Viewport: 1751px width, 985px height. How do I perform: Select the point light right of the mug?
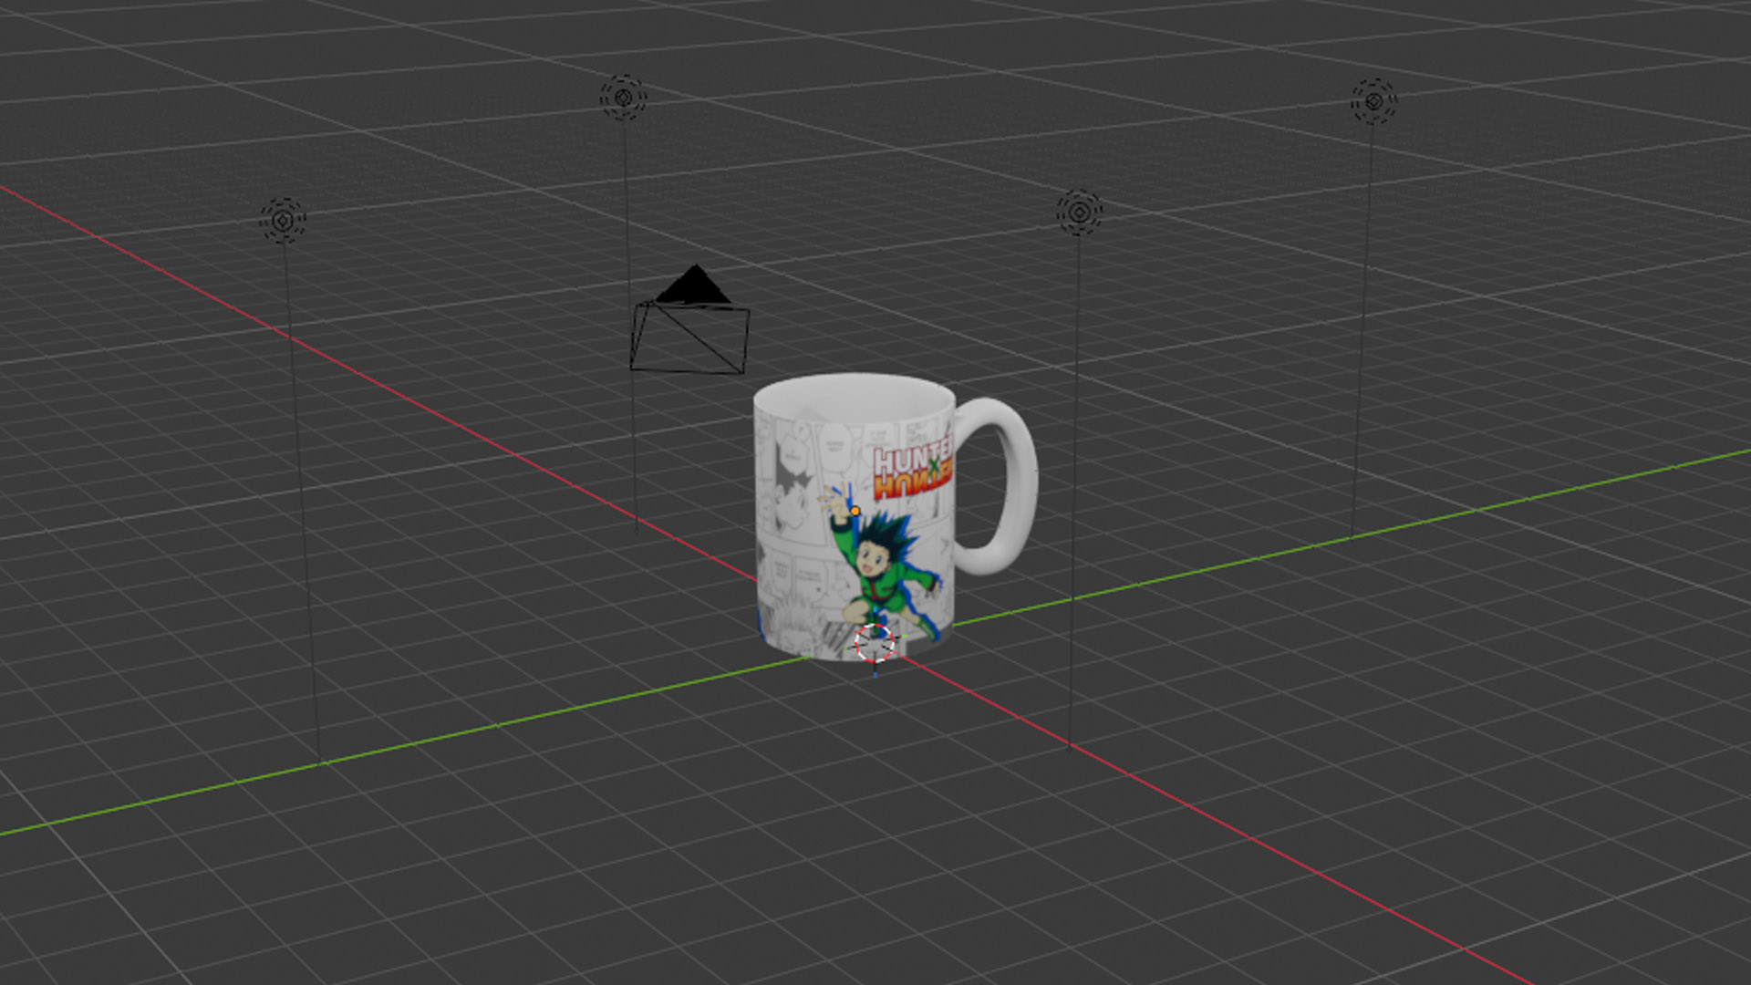point(1080,213)
